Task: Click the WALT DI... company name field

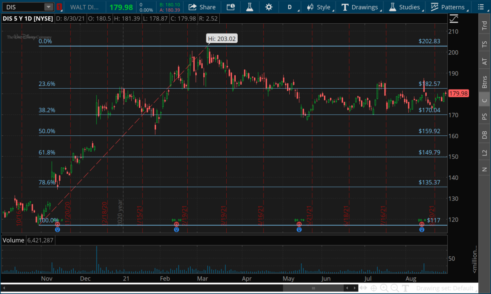Action: point(85,7)
